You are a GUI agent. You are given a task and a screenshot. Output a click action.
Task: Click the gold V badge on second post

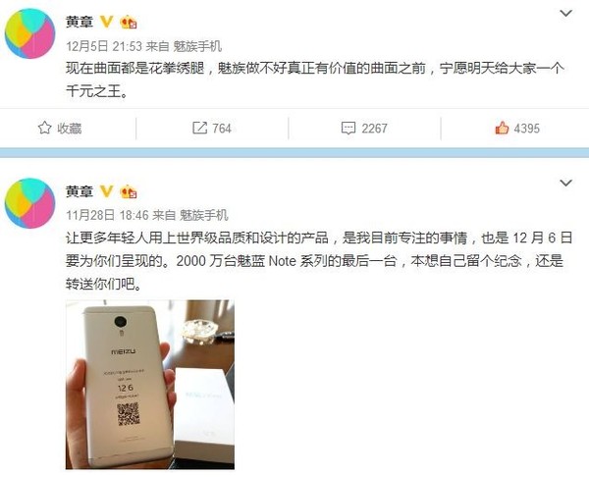(x=107, y=191)
